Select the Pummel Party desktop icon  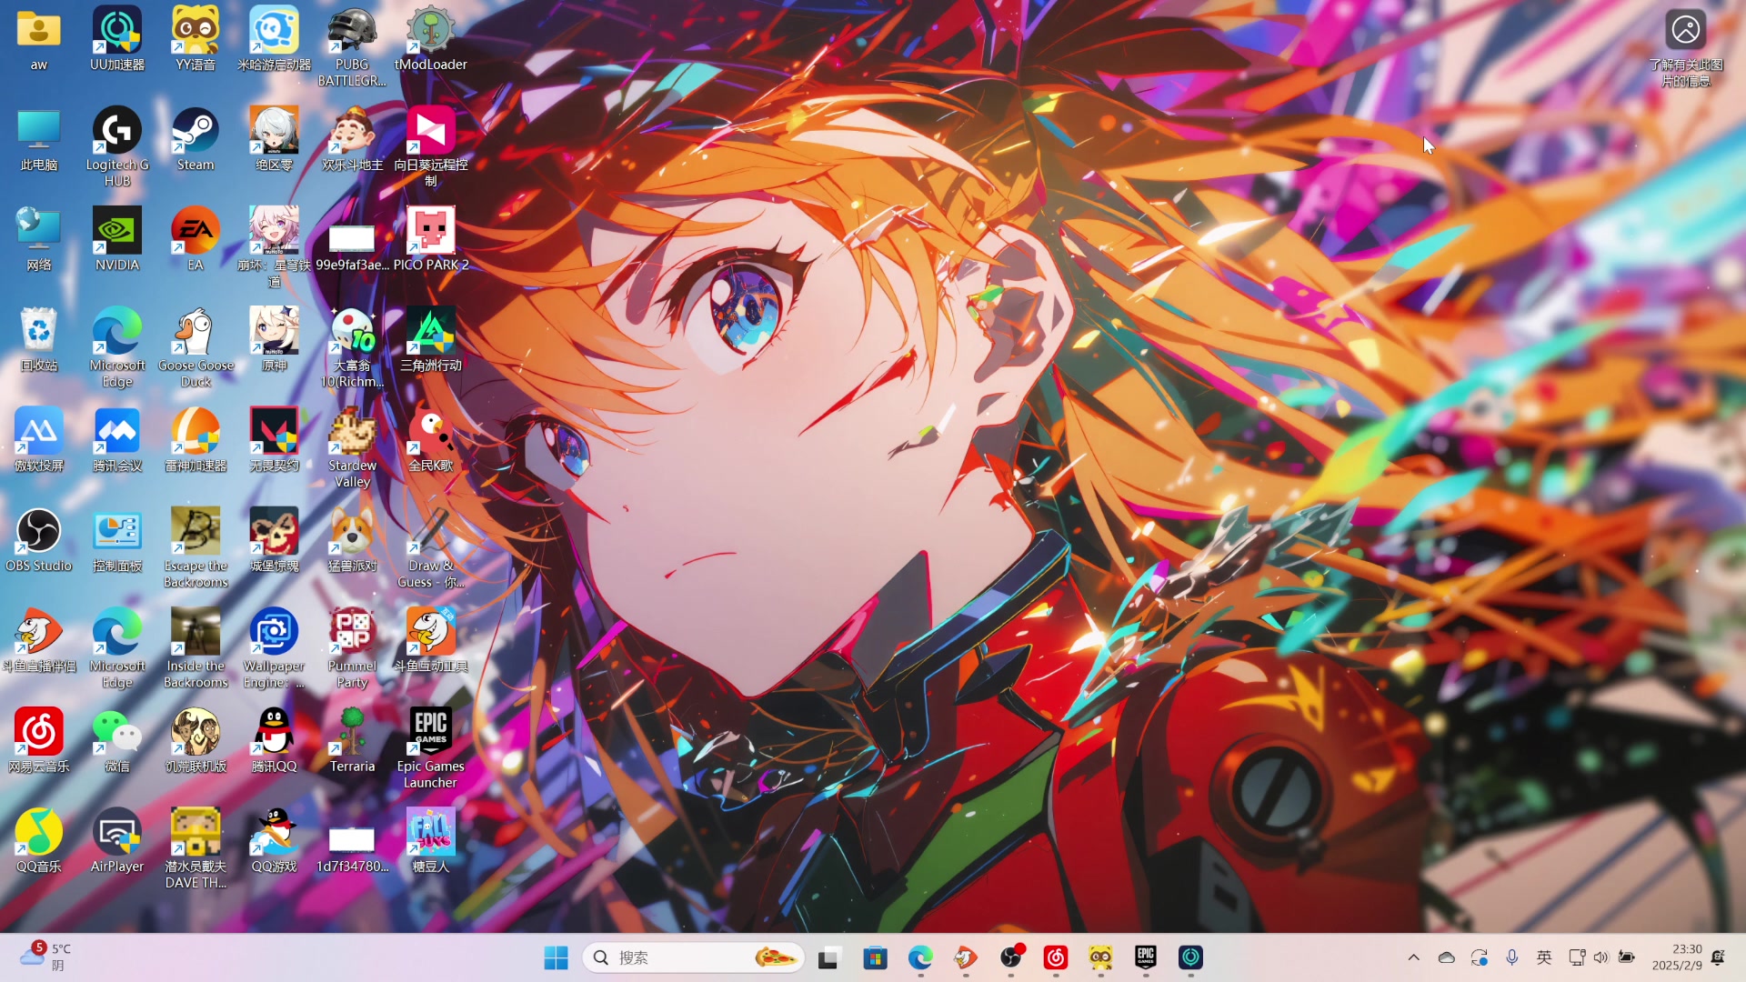352,648
